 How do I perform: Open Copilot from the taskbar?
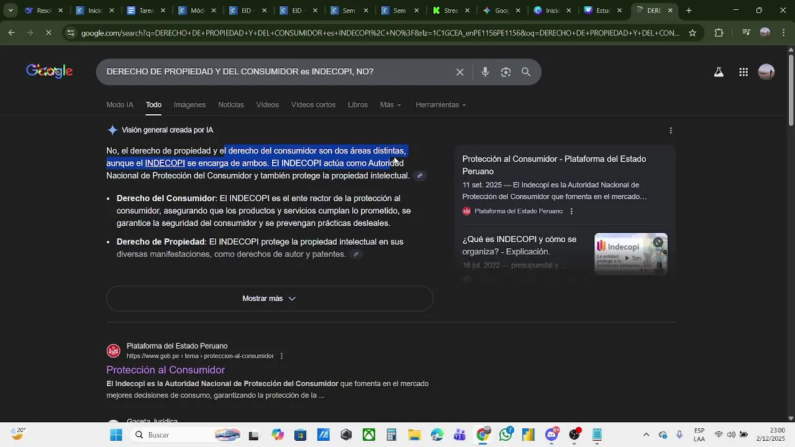tap(278, 435)
